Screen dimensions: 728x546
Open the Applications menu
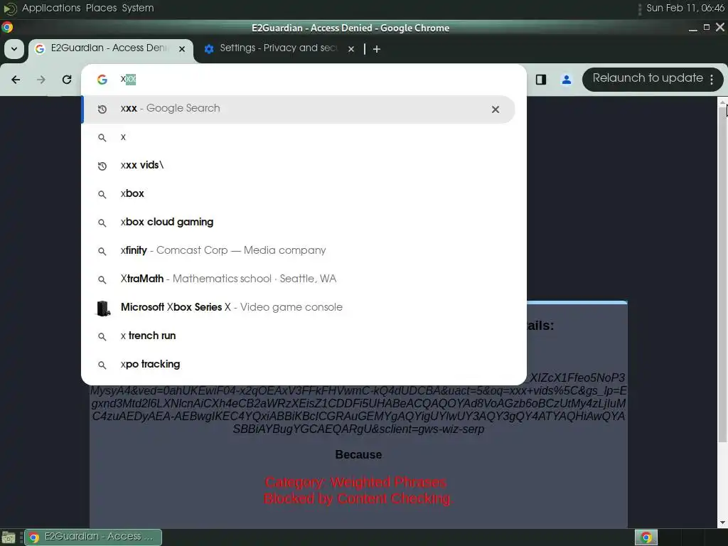[x=51, y=8]
